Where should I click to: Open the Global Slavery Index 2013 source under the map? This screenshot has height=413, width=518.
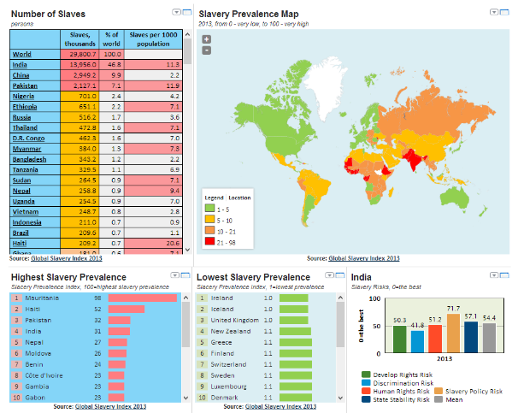click(x=364, y=257)
